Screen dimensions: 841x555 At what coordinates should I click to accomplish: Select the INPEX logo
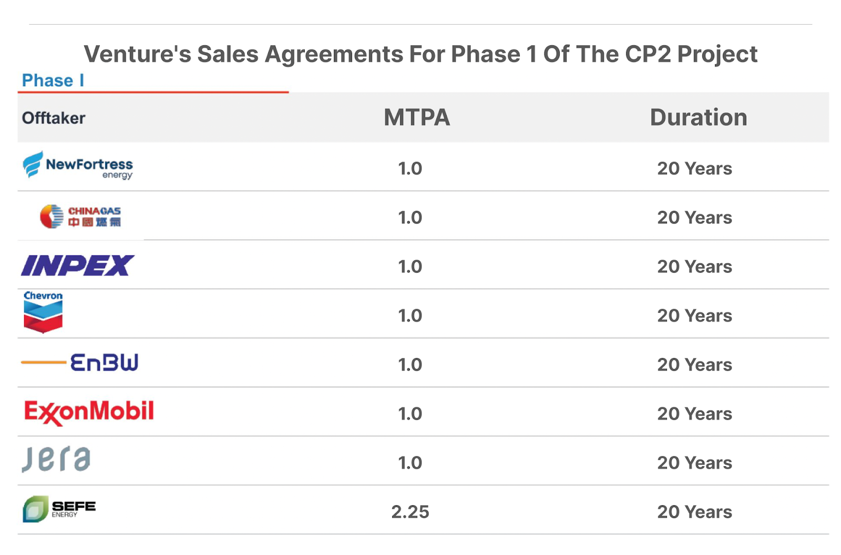pos(77,265)
